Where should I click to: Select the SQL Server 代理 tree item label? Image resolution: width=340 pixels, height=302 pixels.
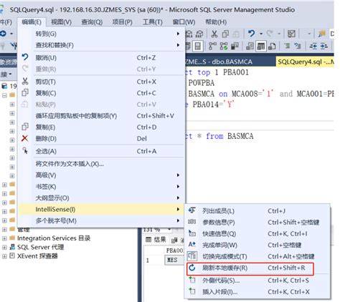point(40,247)
